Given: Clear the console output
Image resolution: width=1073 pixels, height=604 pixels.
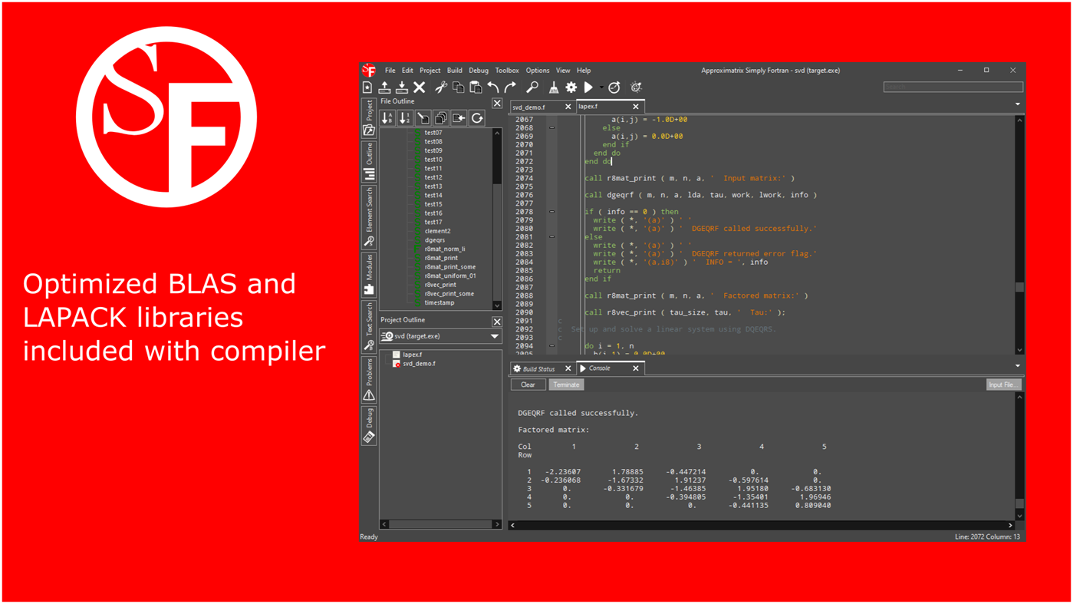Looking at the screenshot, I should (528, 385).
